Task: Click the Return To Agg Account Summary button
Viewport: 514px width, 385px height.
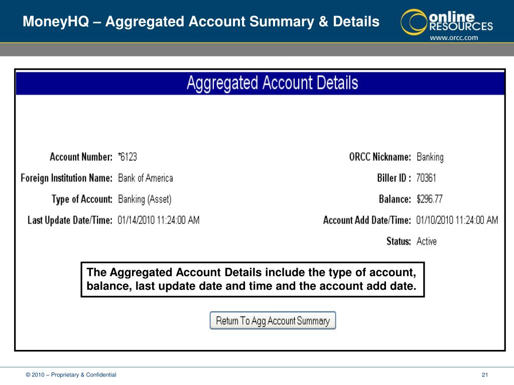Action: (x=273, y=320)
